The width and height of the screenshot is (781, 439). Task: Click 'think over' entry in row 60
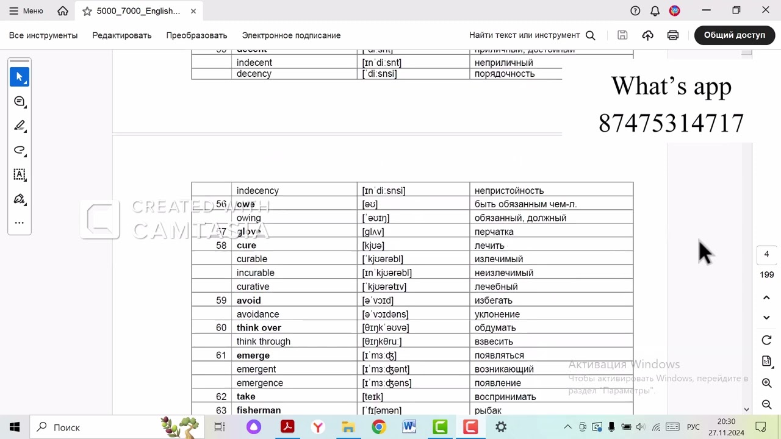pyautogui.click(x=259, y=328)
